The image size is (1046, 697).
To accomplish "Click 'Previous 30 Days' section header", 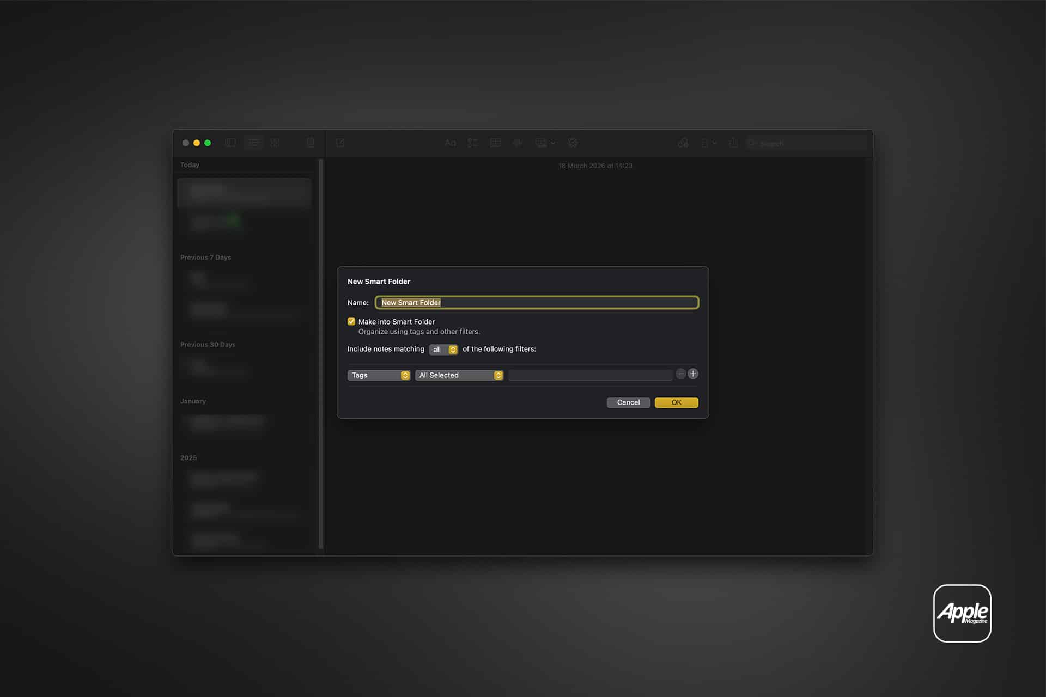I will tap(208, 345).
